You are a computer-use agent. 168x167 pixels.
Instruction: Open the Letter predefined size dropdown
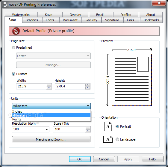point(53,56)
